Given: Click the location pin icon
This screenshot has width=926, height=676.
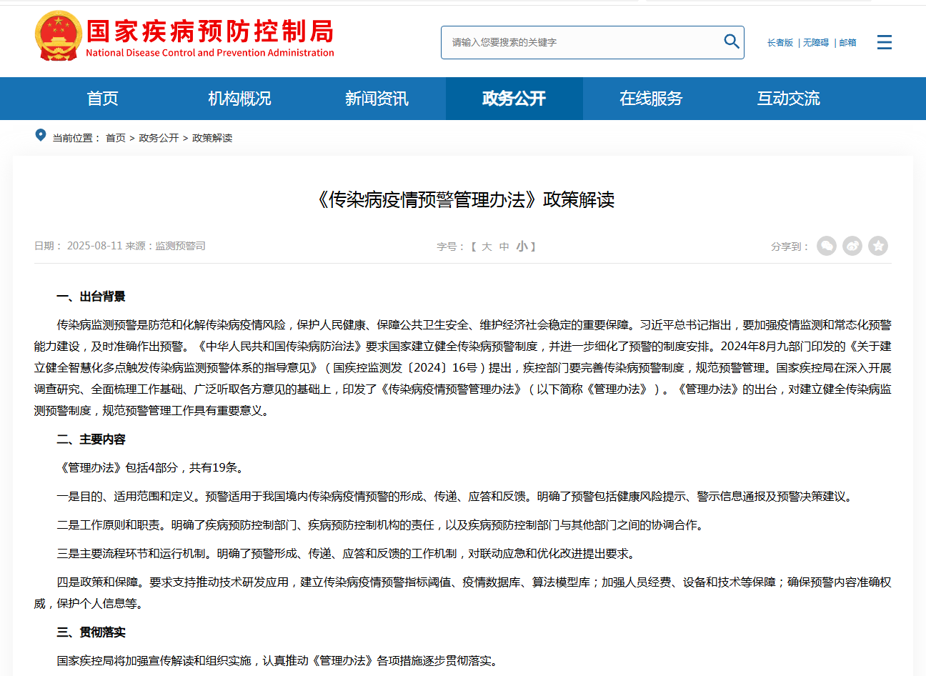Looking at the screenshot, I should point(41,136).
